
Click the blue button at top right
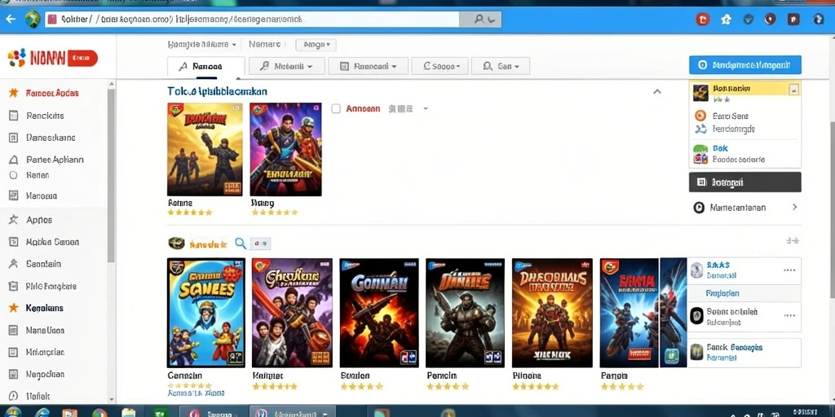click(745, 65)
